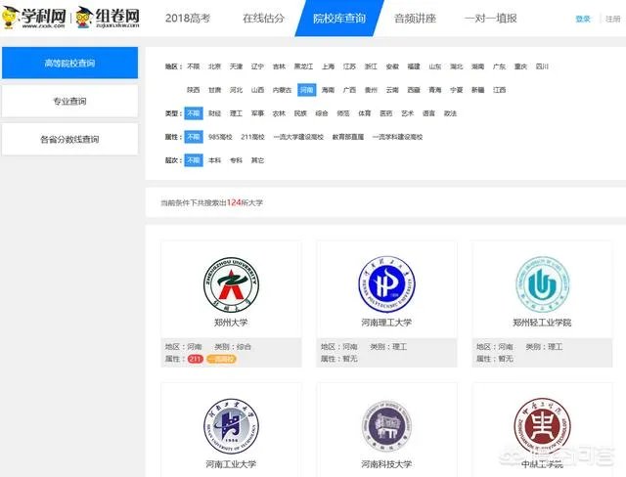Open the 一对一填报 tab
Viewport: 626px width, 477px height.
(491, 19)
